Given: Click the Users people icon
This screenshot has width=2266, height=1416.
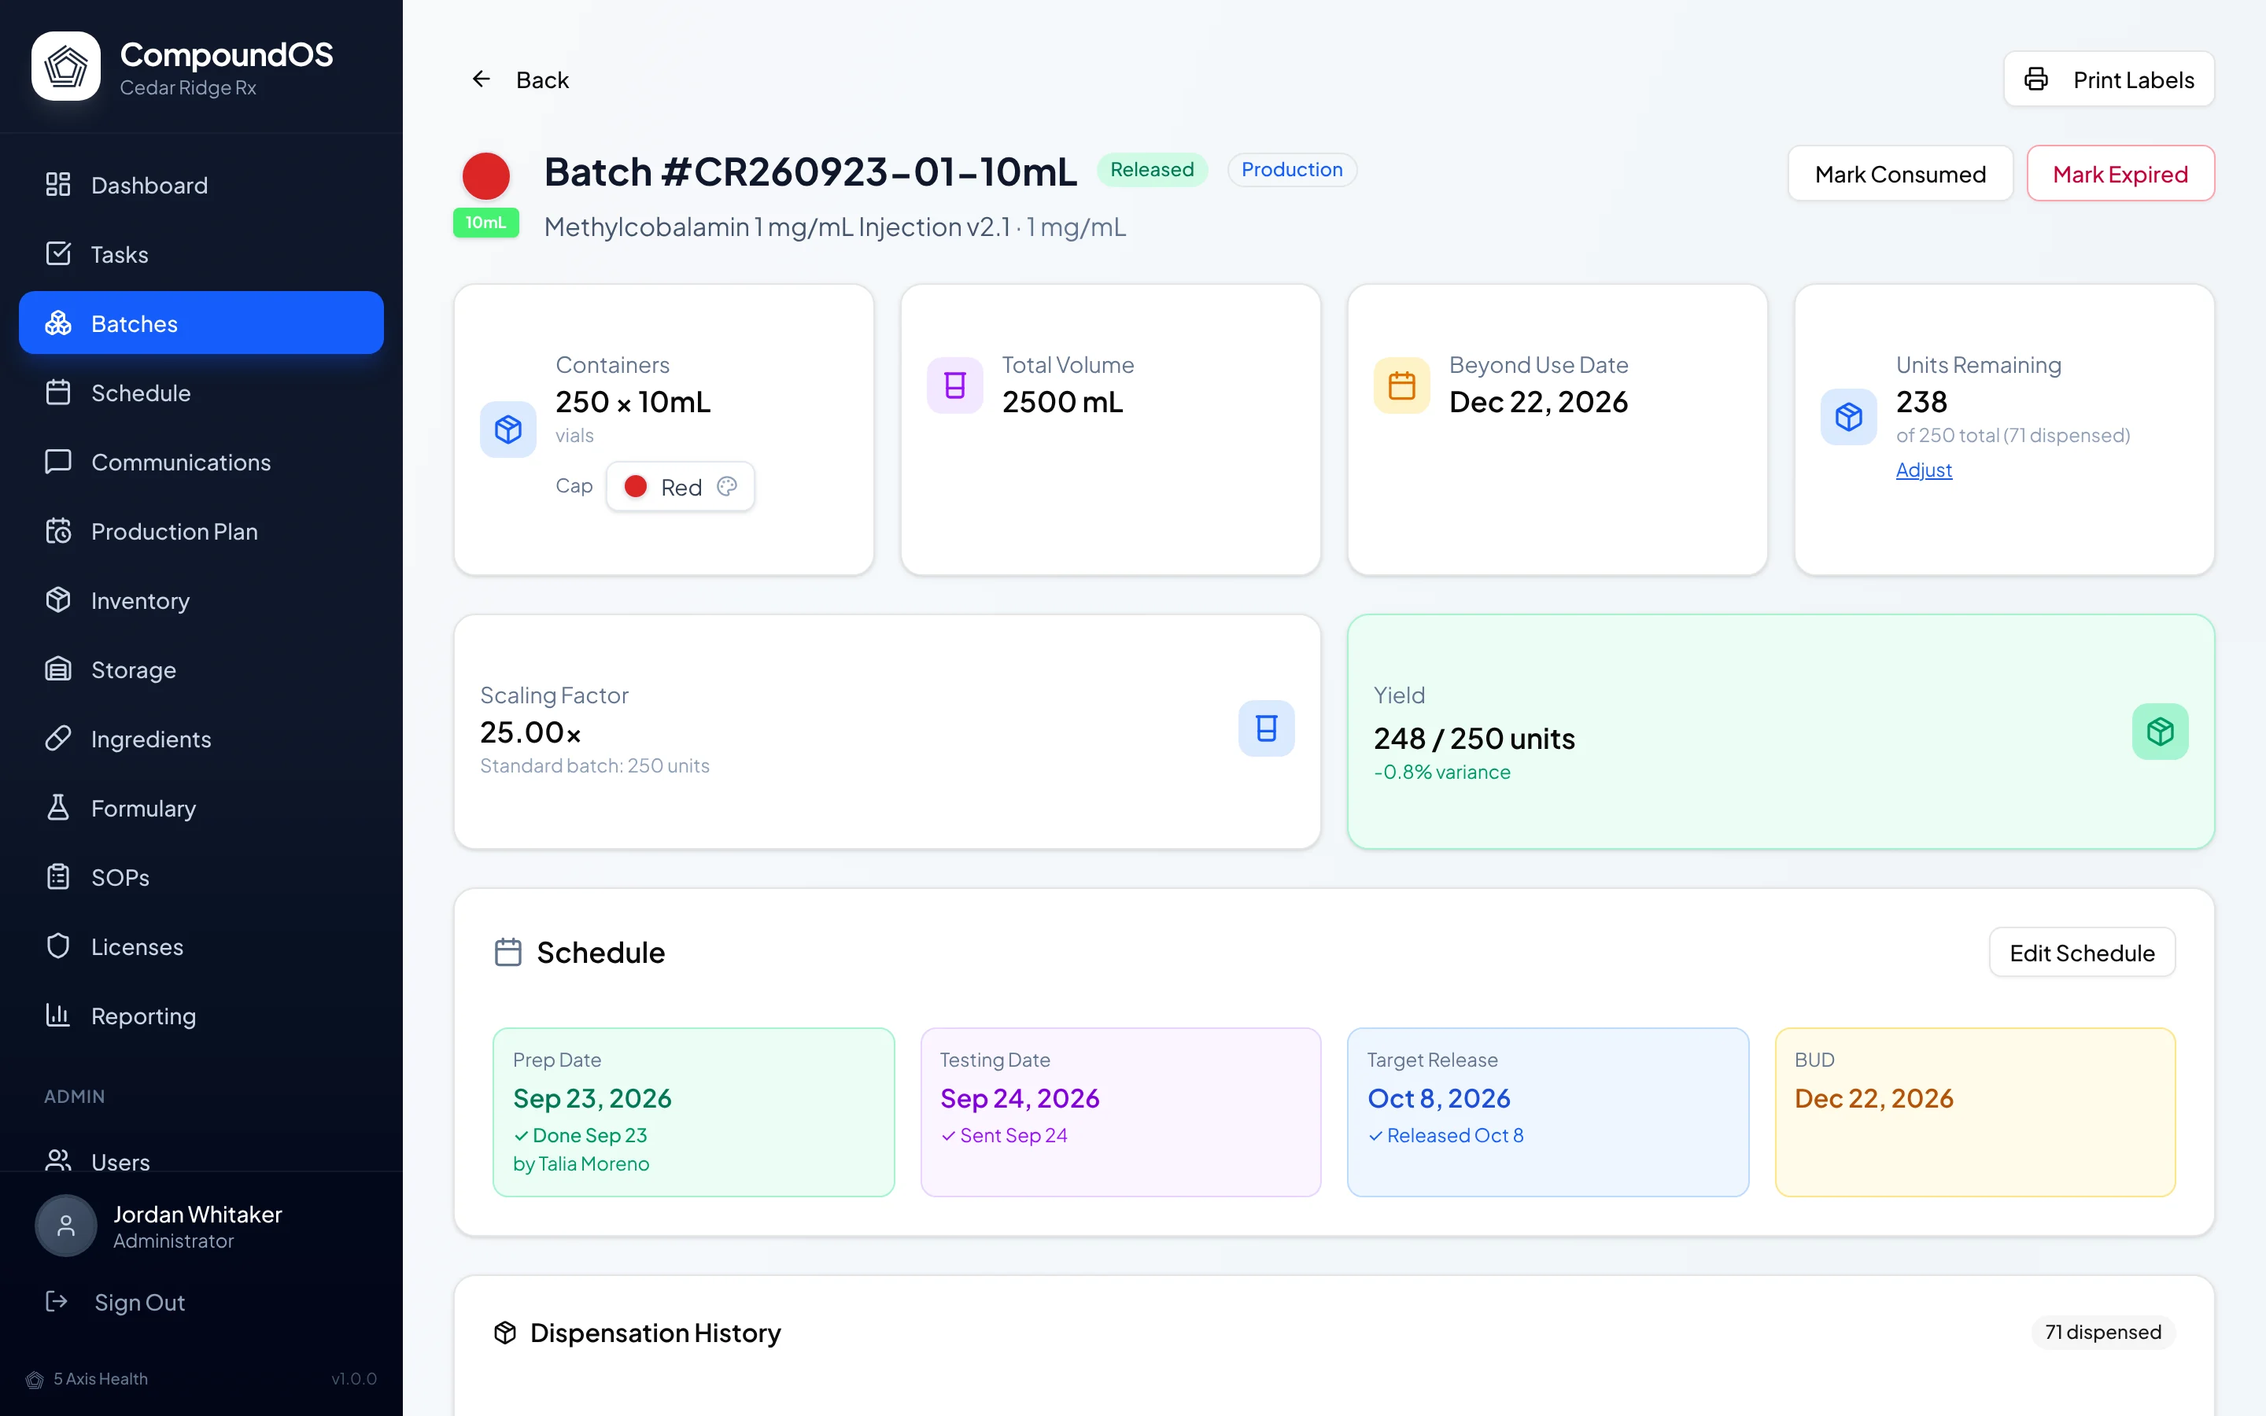Looking at the screenshot, I should pyautogui.click(x=58, y=1161).
